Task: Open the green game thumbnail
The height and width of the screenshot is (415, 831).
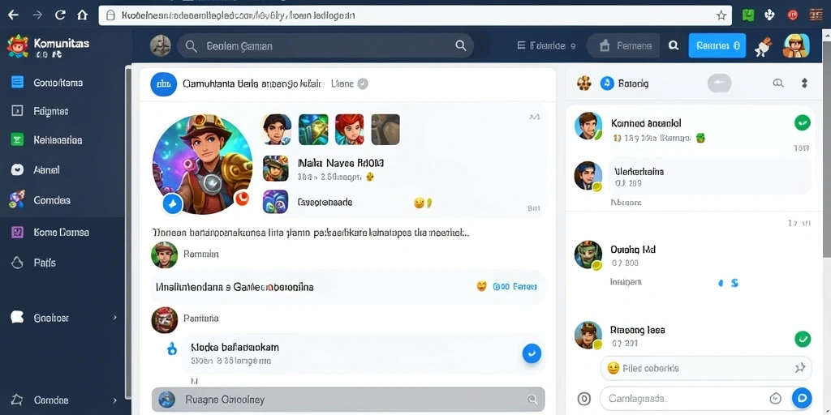Action: 313,129
